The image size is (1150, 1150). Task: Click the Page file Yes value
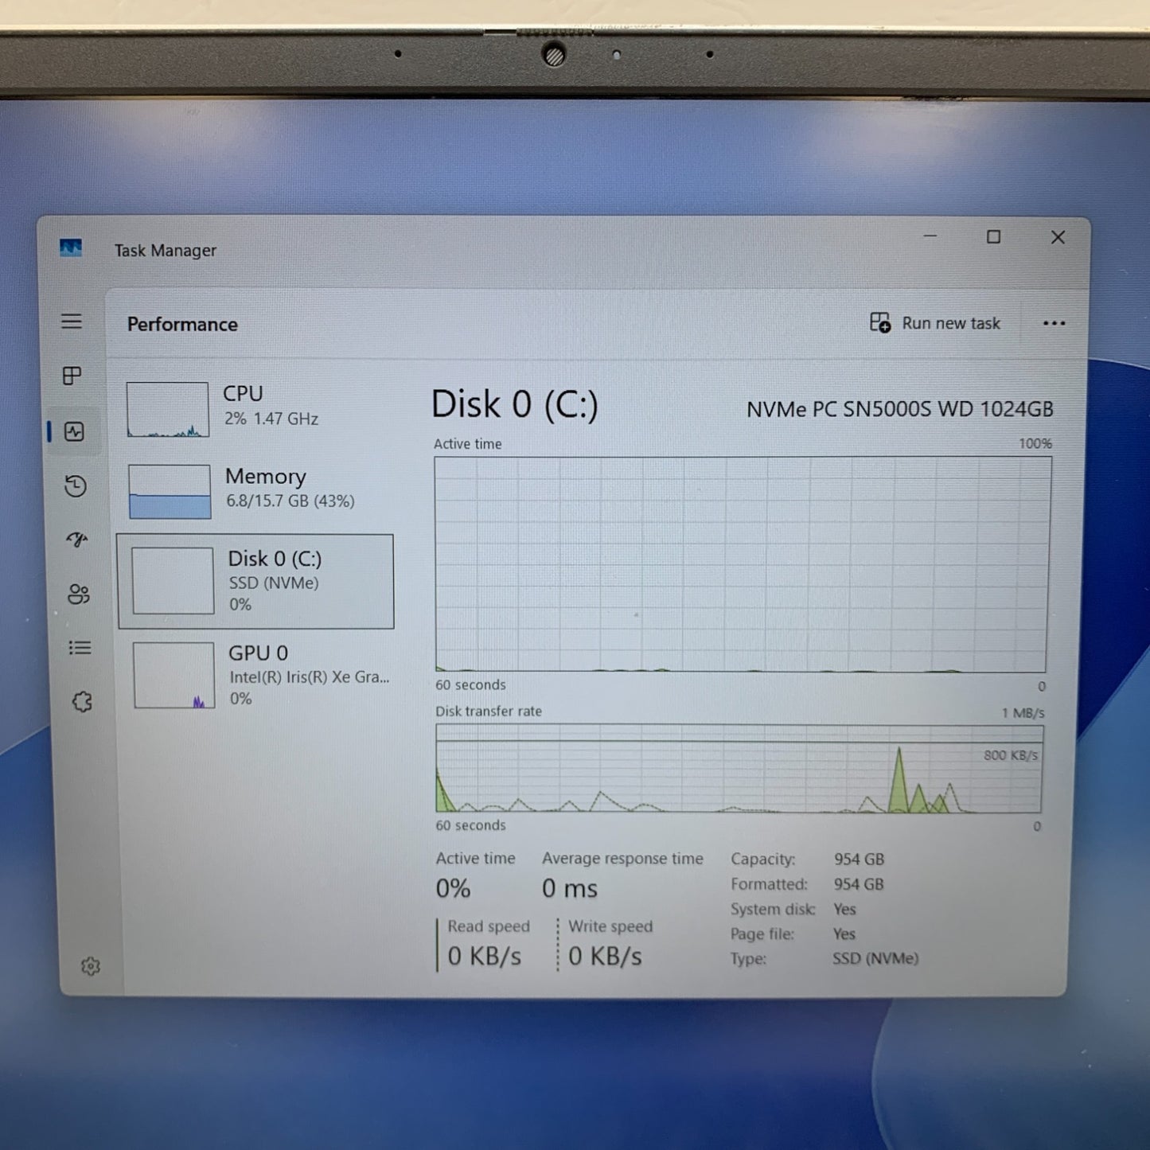pyautogui.click(x=844, y=934)
